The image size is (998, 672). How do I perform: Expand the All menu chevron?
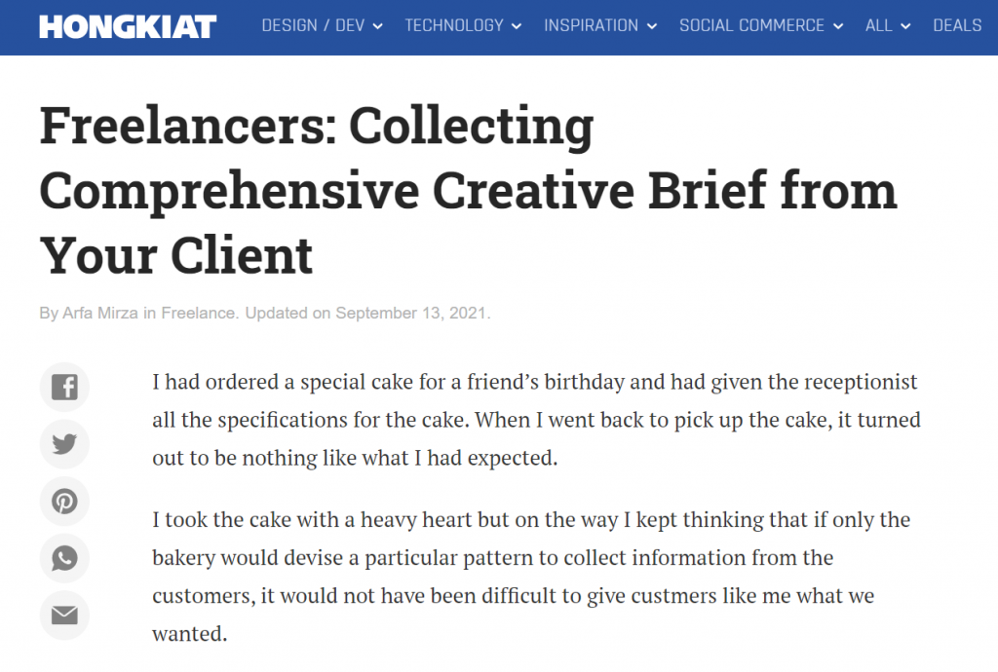[x=905, y=26]
